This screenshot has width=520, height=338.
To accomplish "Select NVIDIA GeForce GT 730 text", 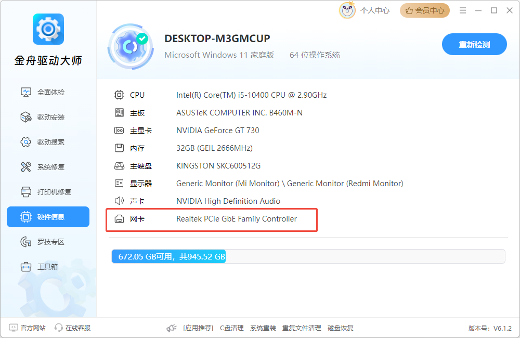I will (x=217, y=131).
